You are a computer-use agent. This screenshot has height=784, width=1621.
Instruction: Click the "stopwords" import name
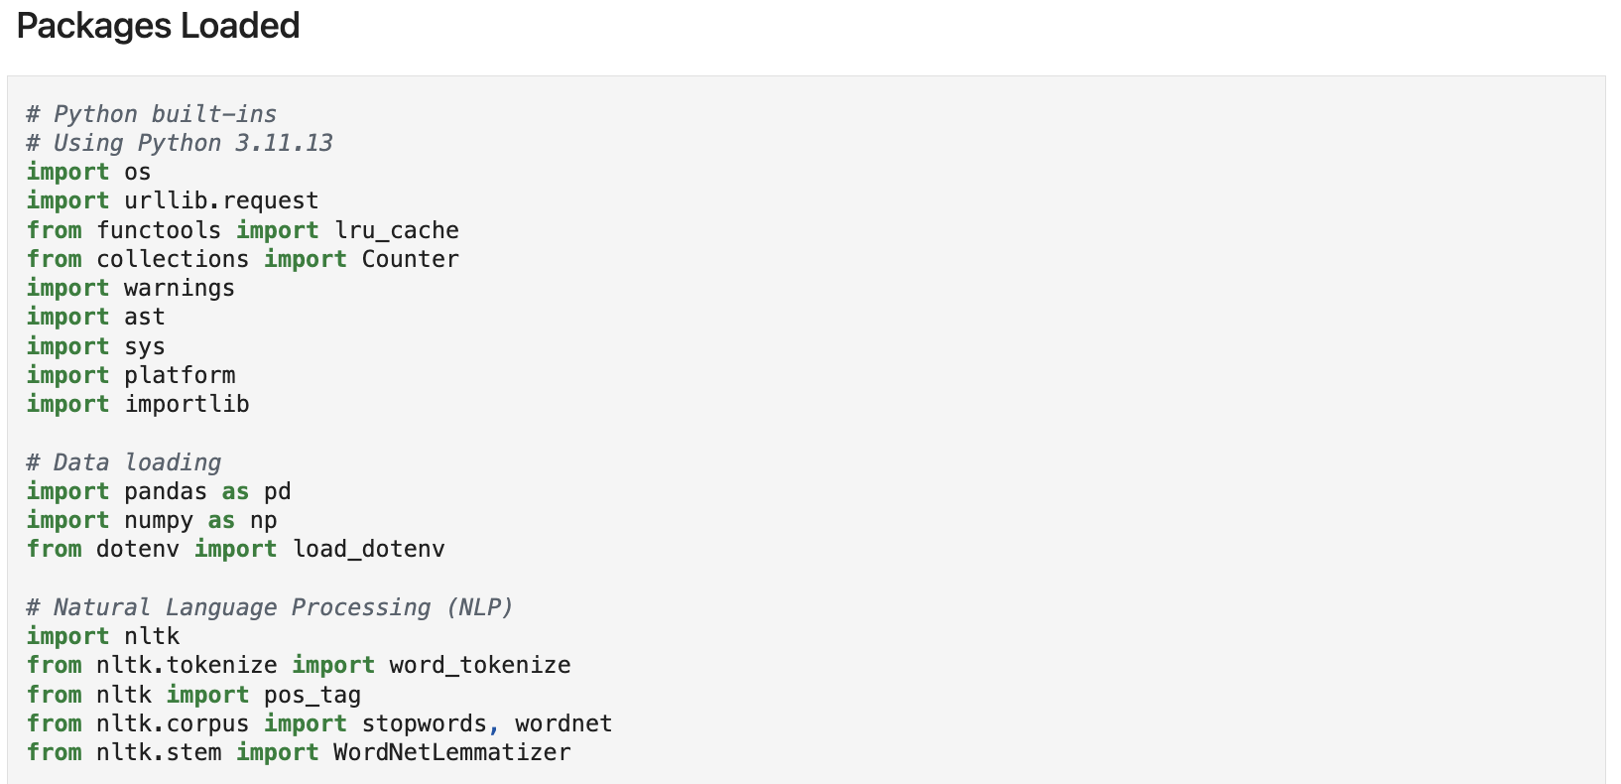[x=425, y=723]
